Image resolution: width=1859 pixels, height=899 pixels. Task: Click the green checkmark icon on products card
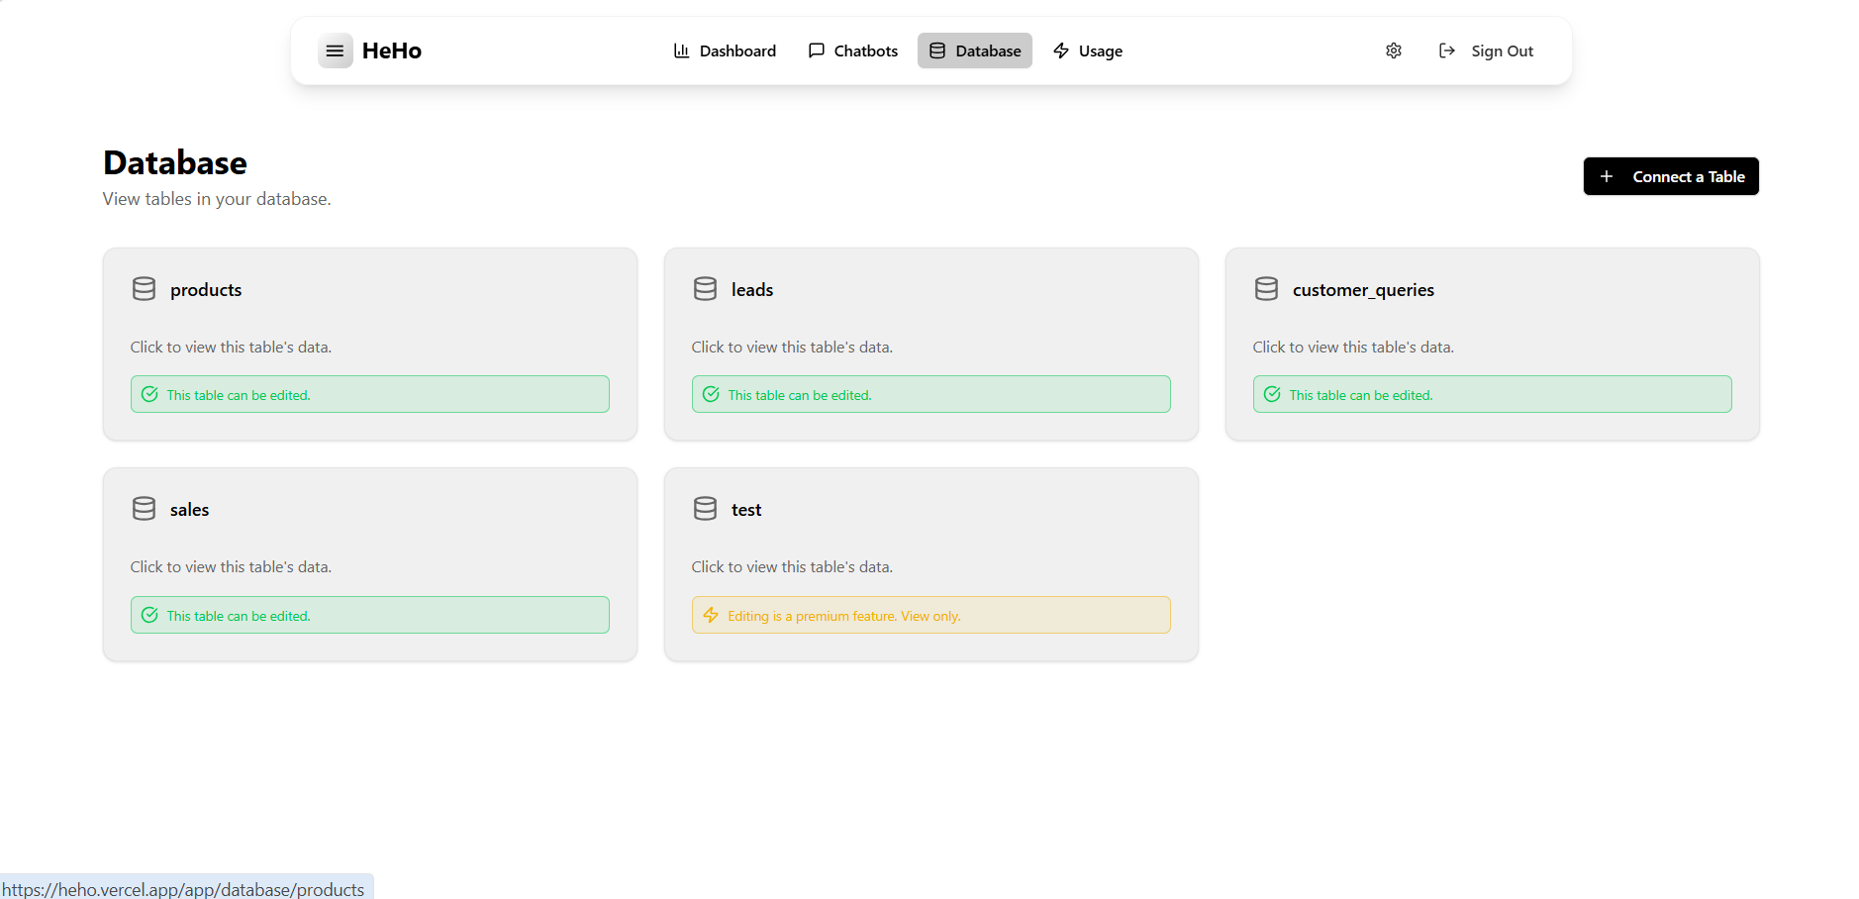tap(149, 394)
